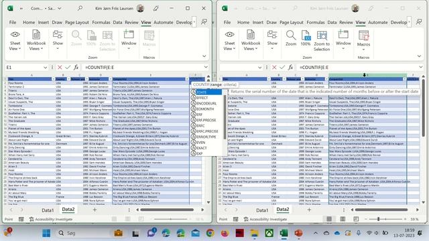Open Windows Start menu
Image resolution: width=429 pixels, height=241 pixels.
[x=46, y=233]
